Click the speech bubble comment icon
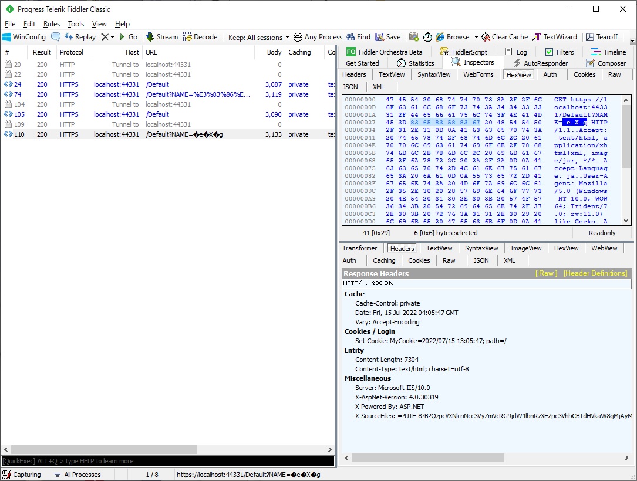 coord(56,37)
